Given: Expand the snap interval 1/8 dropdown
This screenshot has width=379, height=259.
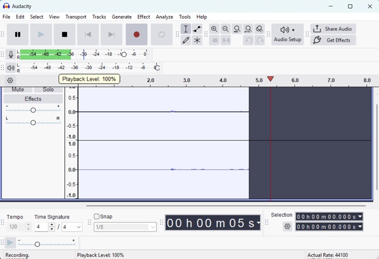Looking at the screenshot, I should [153, 227].
